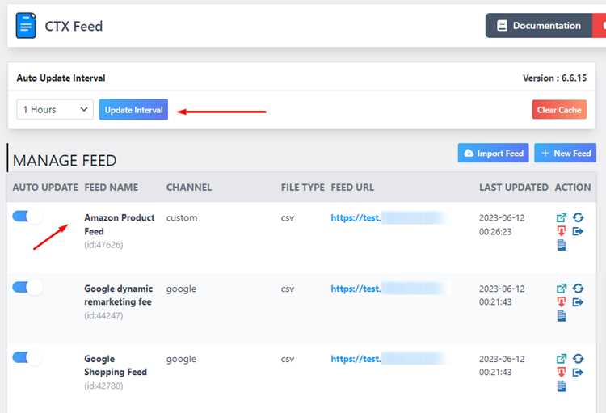The height and width of the screenshot is (413, 606).
Task: Click google channel cell of Google Shopping Feed
Action: pyautogui.click(x=181, y=359)
